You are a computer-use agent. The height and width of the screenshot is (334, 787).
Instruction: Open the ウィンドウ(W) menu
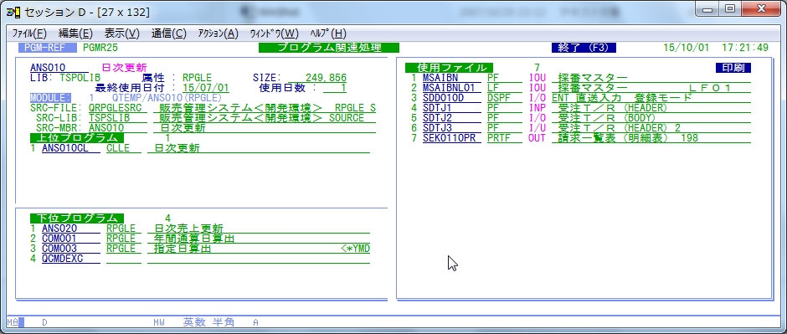(x=274, y=33)
